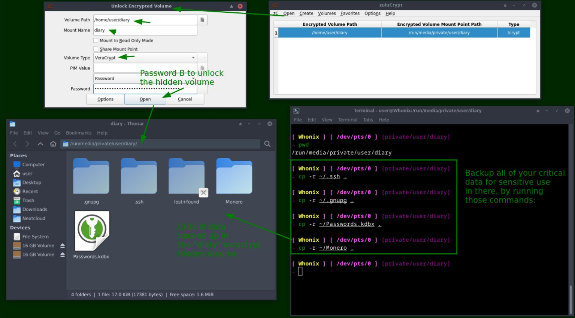
Task: Eject the second 16 GB Volume
Action: pyautogui.click(x=63, y=254)
